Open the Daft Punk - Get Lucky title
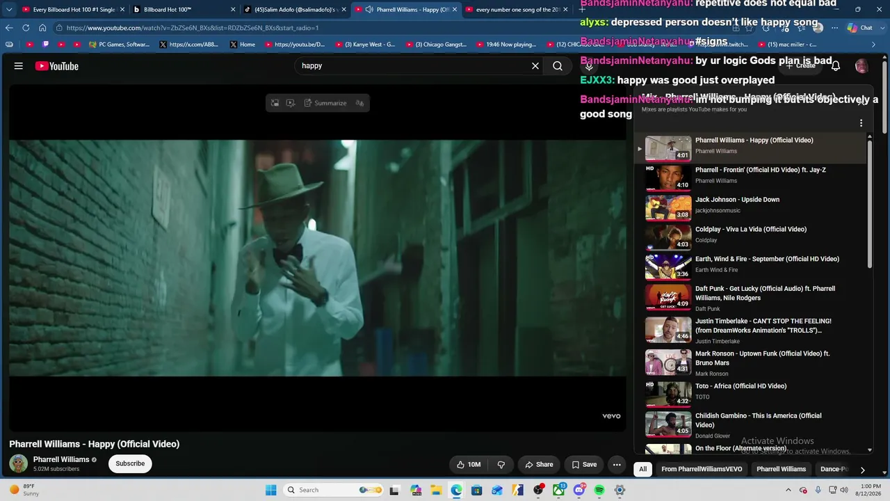This screenshot has width=890, height=501. [765, 293]
